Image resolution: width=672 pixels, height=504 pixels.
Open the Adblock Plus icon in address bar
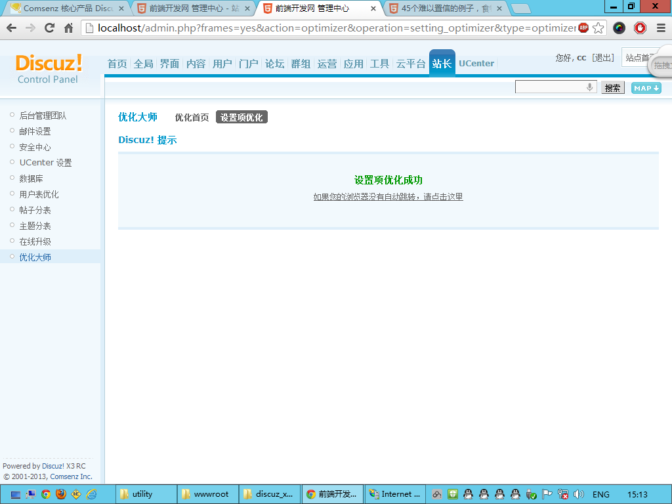click(x=583, y=28)
